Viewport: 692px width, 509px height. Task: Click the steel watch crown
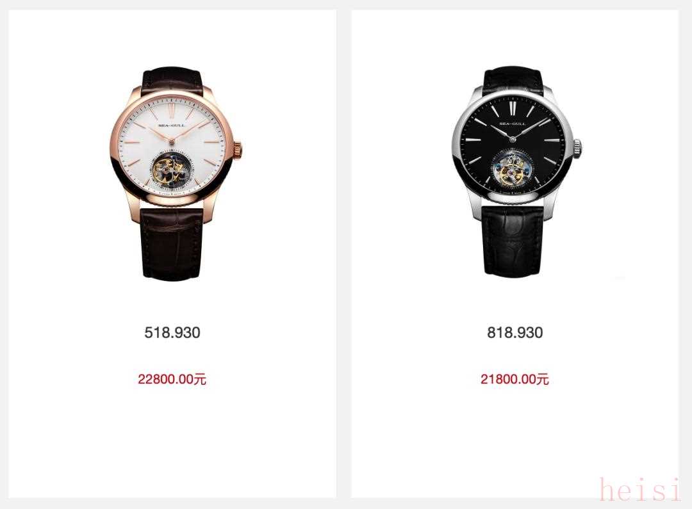tap(578, 147)
